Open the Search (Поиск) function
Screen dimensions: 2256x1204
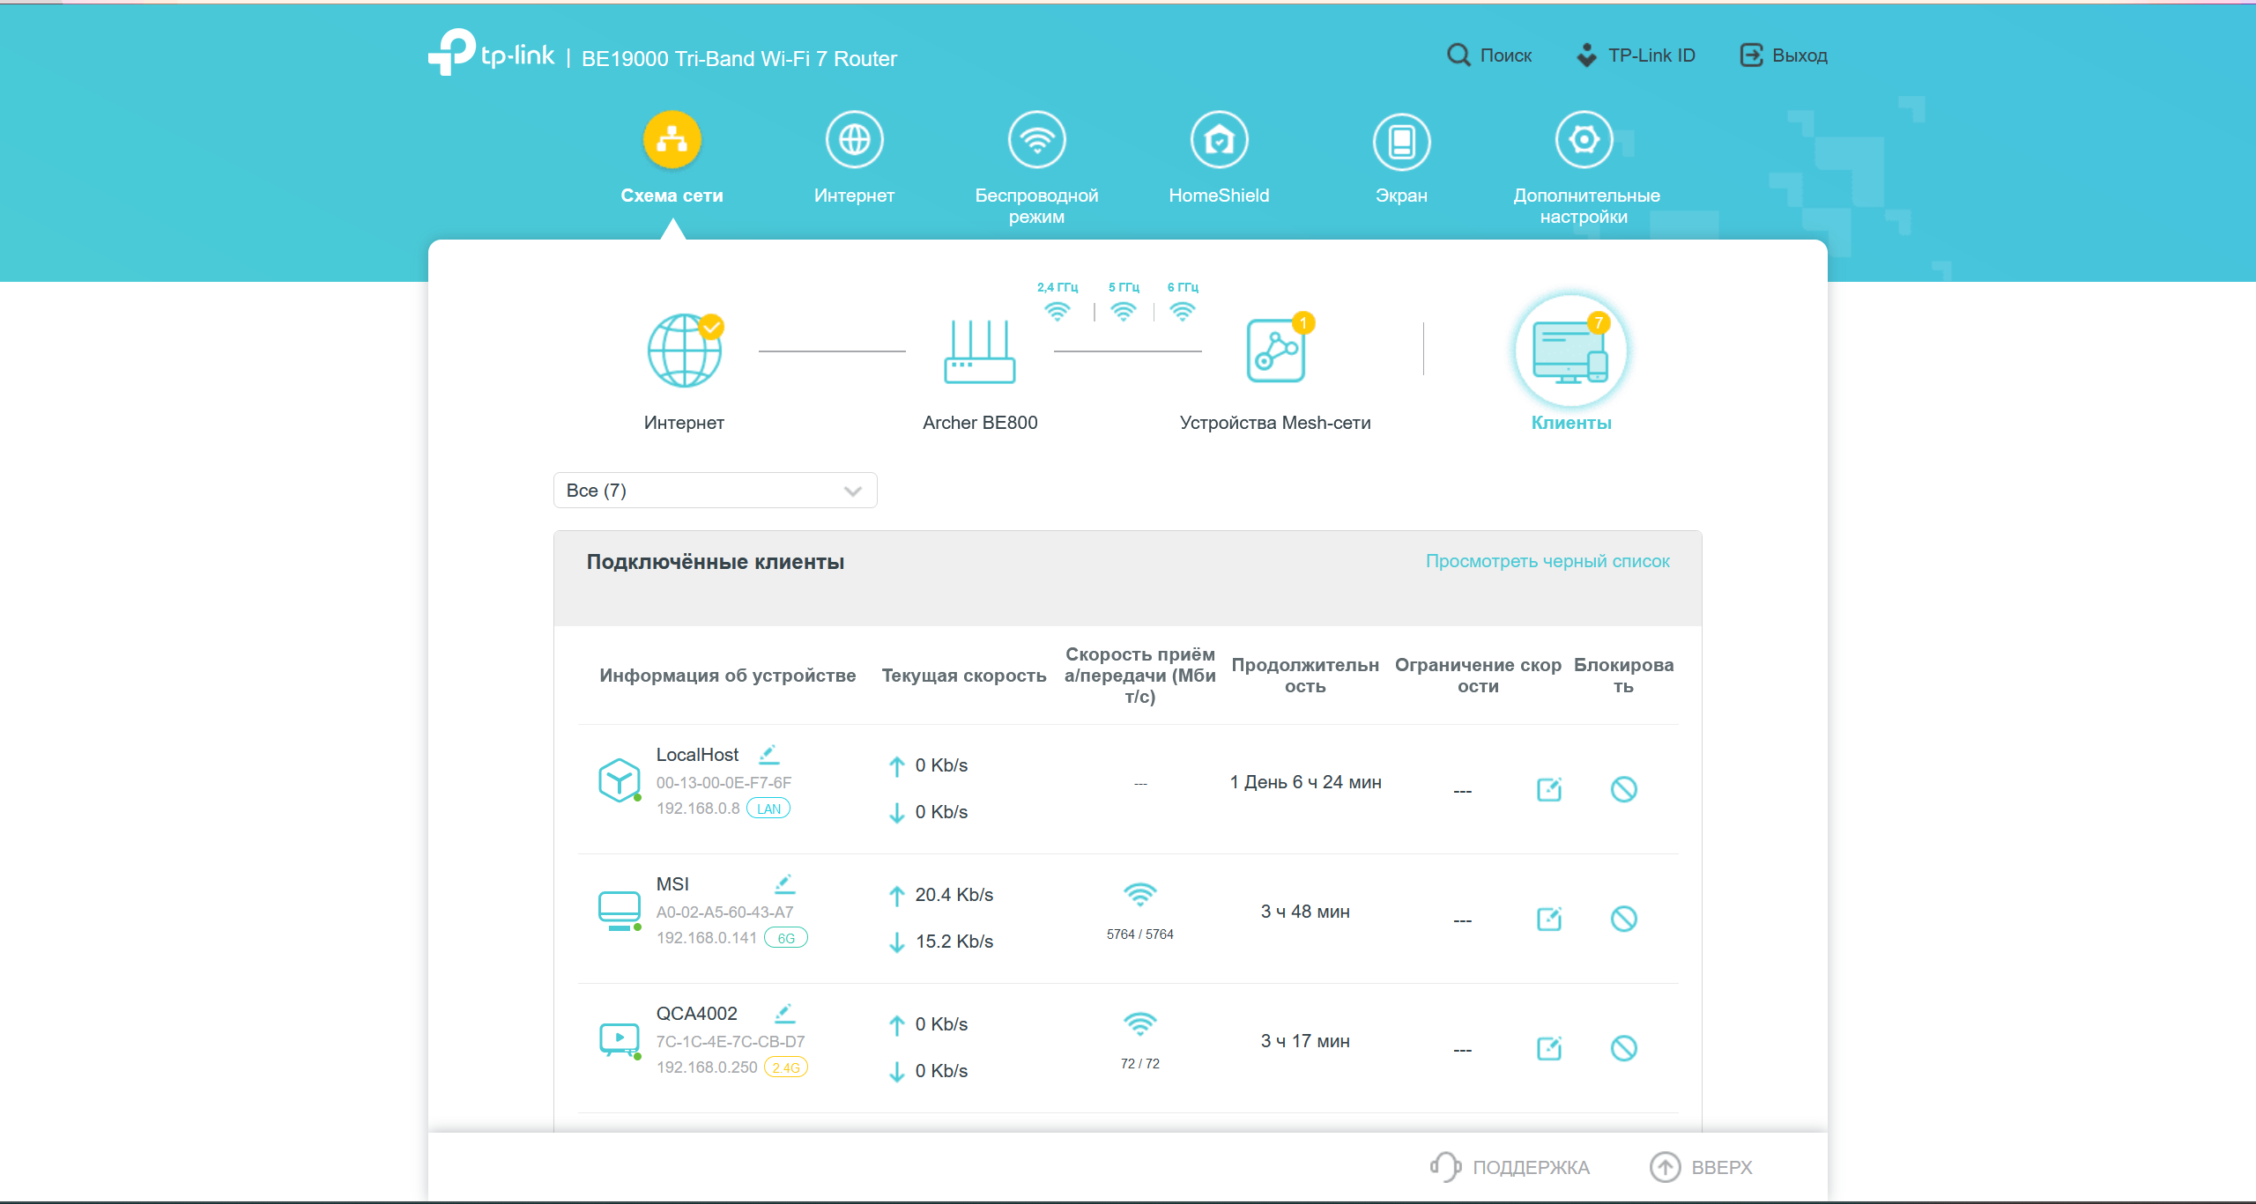tap(1489, 55)
